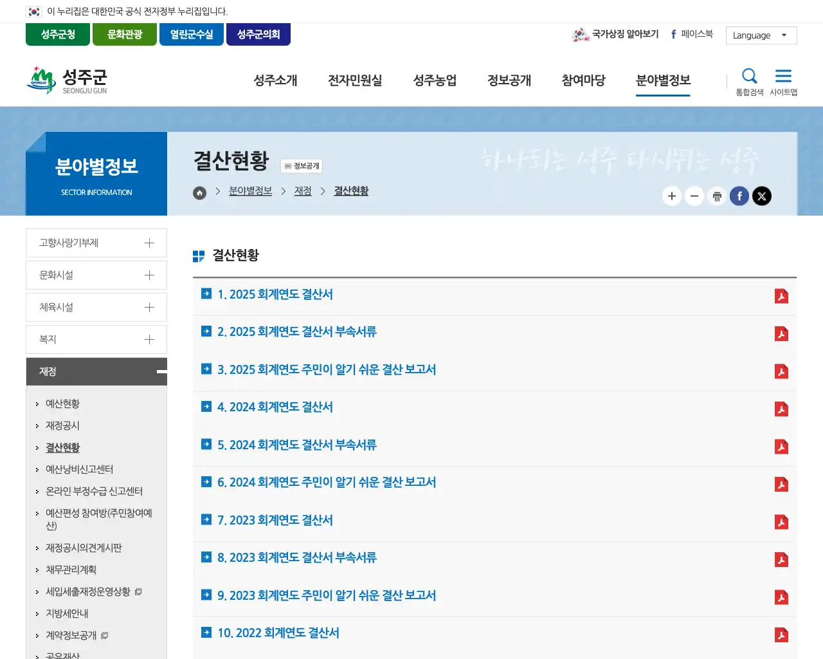Screen dimensions: 823x659
Task: Click the print page icon
Action: (717, 196)
